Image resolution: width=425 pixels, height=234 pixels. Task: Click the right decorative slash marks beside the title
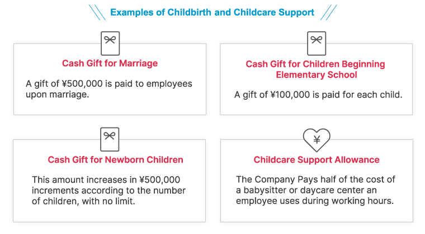[x=328, y=12]
